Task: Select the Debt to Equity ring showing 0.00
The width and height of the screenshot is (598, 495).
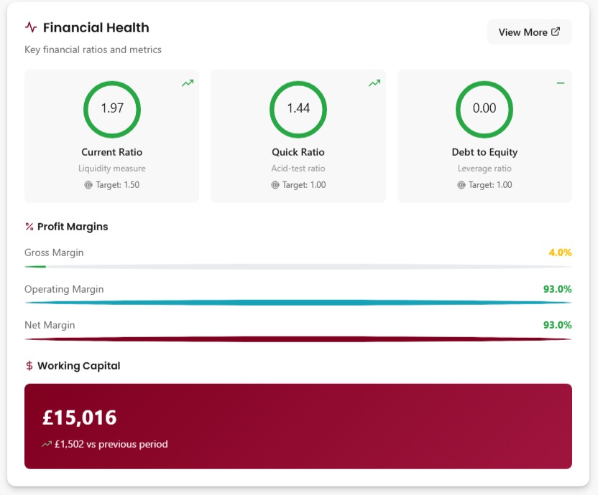Action: click(x=484, y=109)
